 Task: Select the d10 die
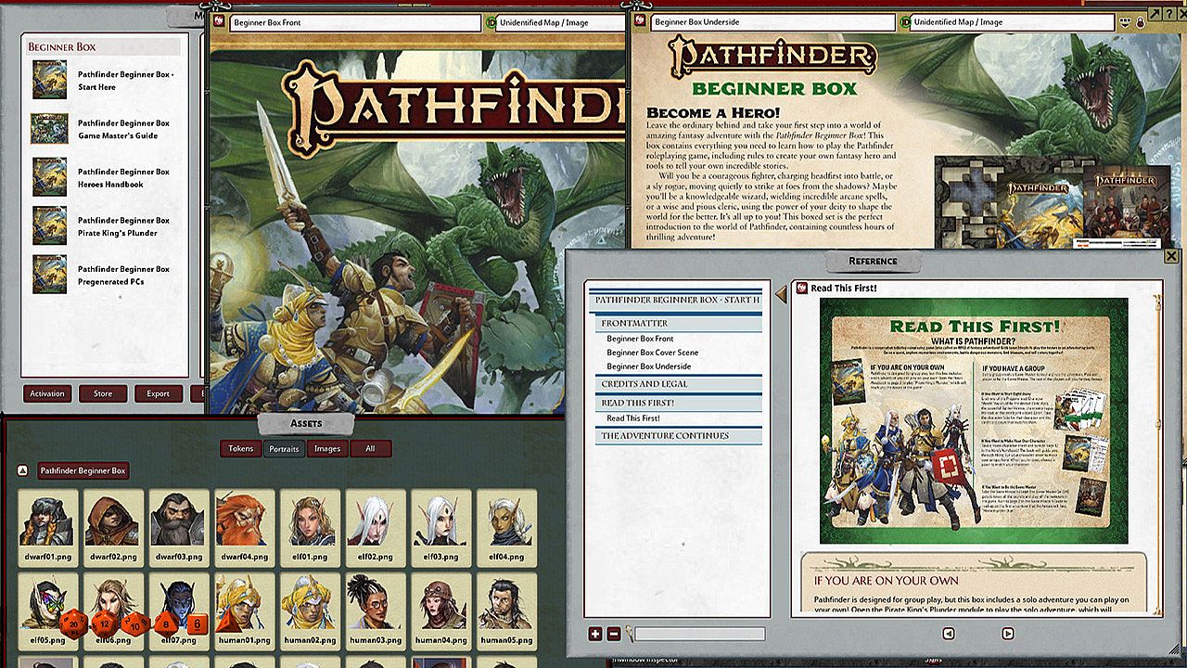tap(135, 623)
